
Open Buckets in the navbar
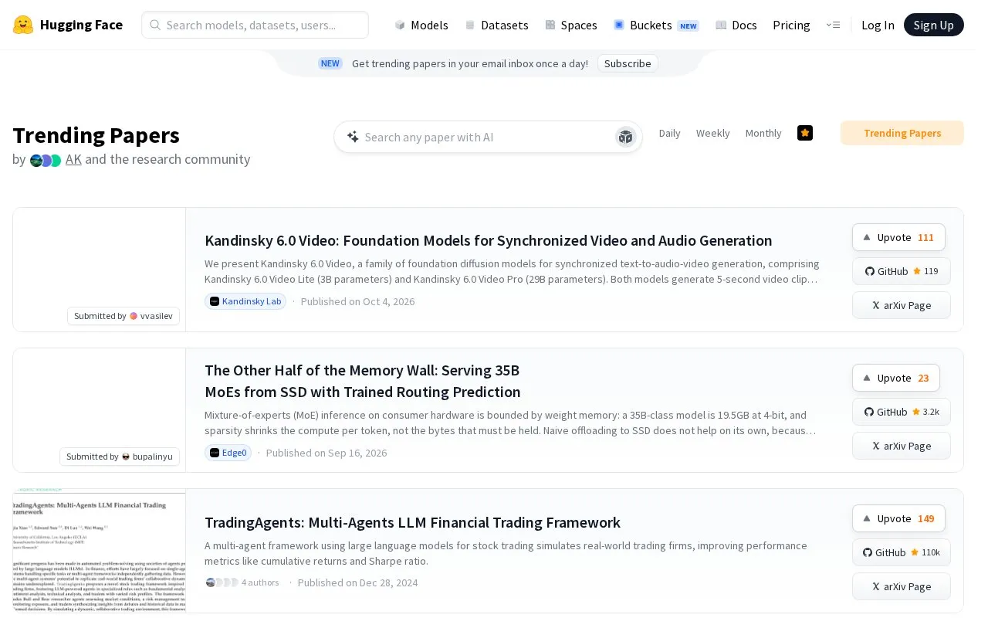point(656,25)
